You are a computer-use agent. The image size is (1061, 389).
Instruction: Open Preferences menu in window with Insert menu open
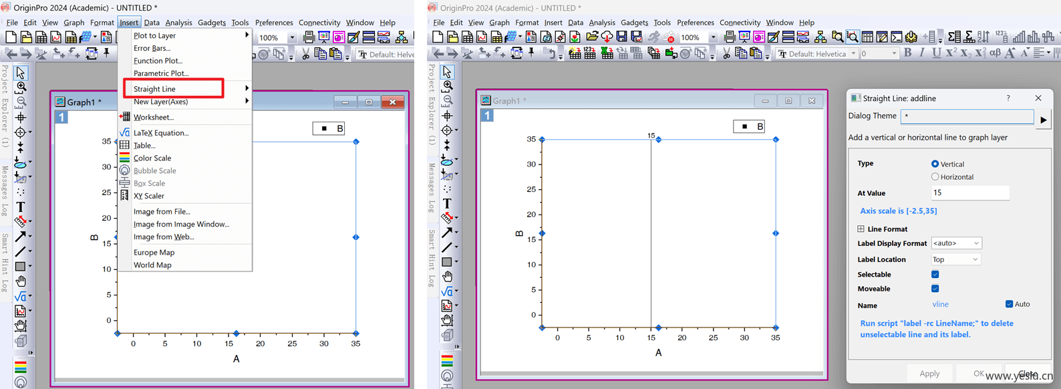tap(274, 22)
